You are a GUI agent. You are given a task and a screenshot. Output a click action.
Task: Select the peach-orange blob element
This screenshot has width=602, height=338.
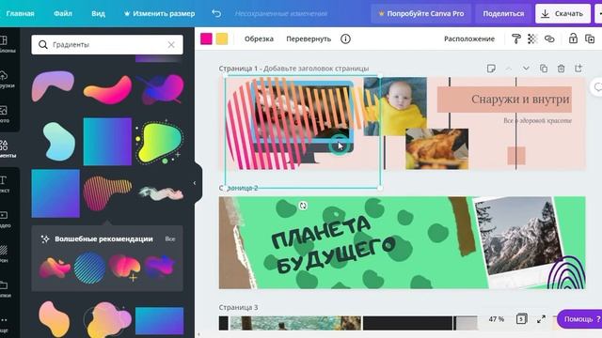54,319
